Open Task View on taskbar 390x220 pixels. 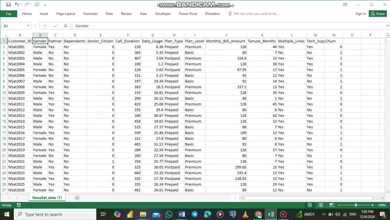click(x=103, y=214)
